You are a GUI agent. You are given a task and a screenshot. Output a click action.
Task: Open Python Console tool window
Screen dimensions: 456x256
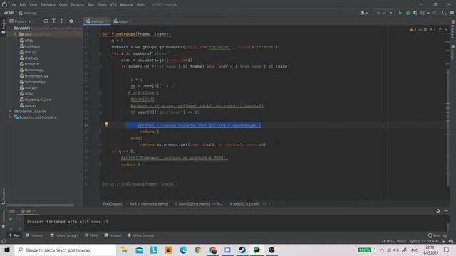coord(141,235)
